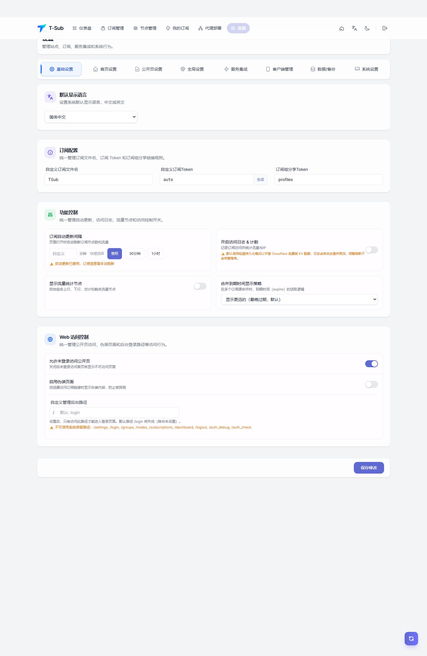
Task: Click 生成 to generate a token
Action: (x=260, y=180)
